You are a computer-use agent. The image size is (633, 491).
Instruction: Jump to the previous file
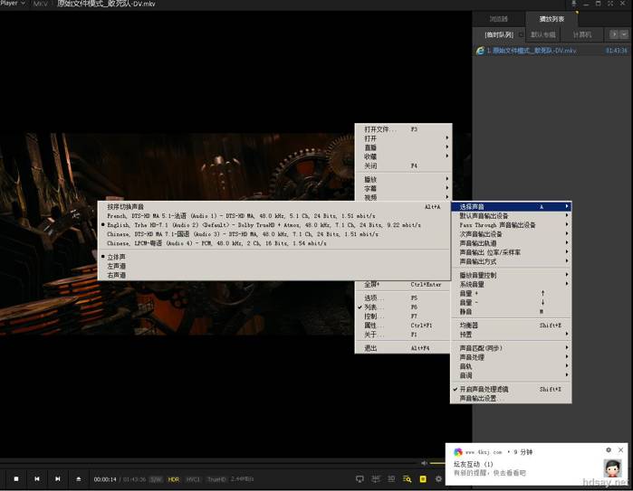(37, 479)
